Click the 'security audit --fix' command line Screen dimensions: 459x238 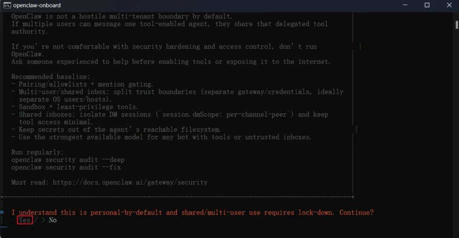pos(66,167)
